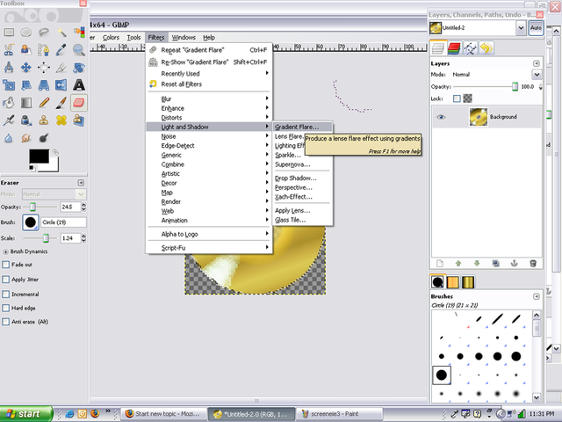Select the Fuzzy Select magic wand tool
This screenshot has width=562, height=422.
click(x=61, y=33)
